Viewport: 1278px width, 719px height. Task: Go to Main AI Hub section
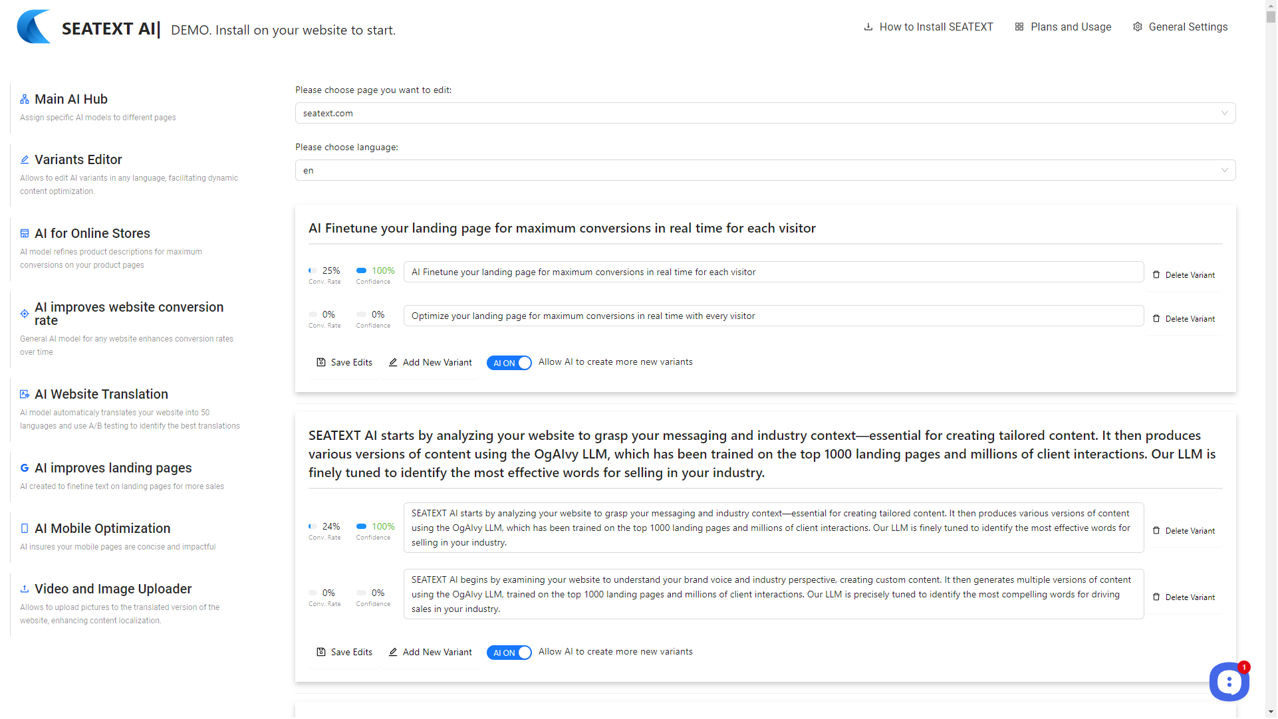coord(71,100)
